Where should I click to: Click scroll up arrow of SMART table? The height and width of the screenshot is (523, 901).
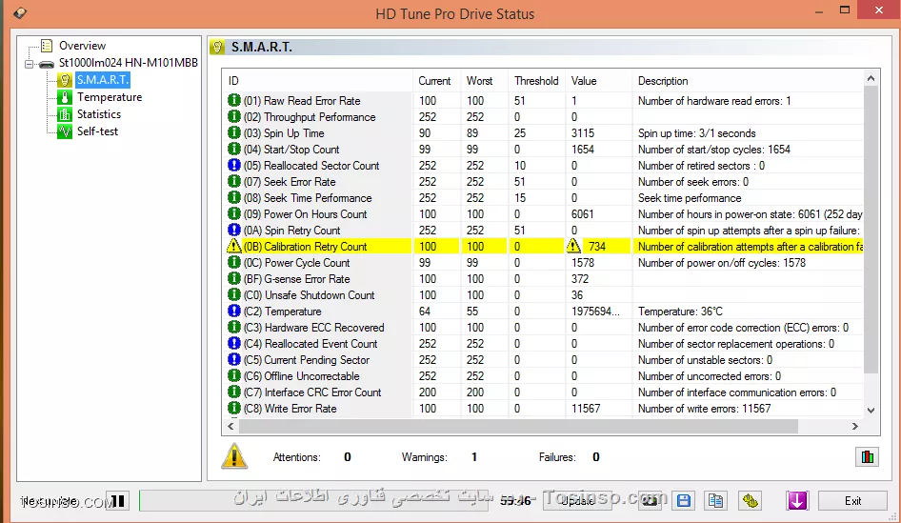point(871,79)
